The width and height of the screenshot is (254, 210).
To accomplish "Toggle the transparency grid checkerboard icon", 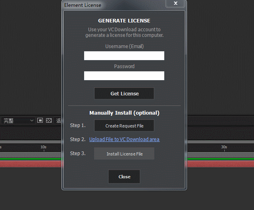I will click(x=49, y=120).
